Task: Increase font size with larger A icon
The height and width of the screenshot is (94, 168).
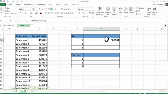Action: 40,9
